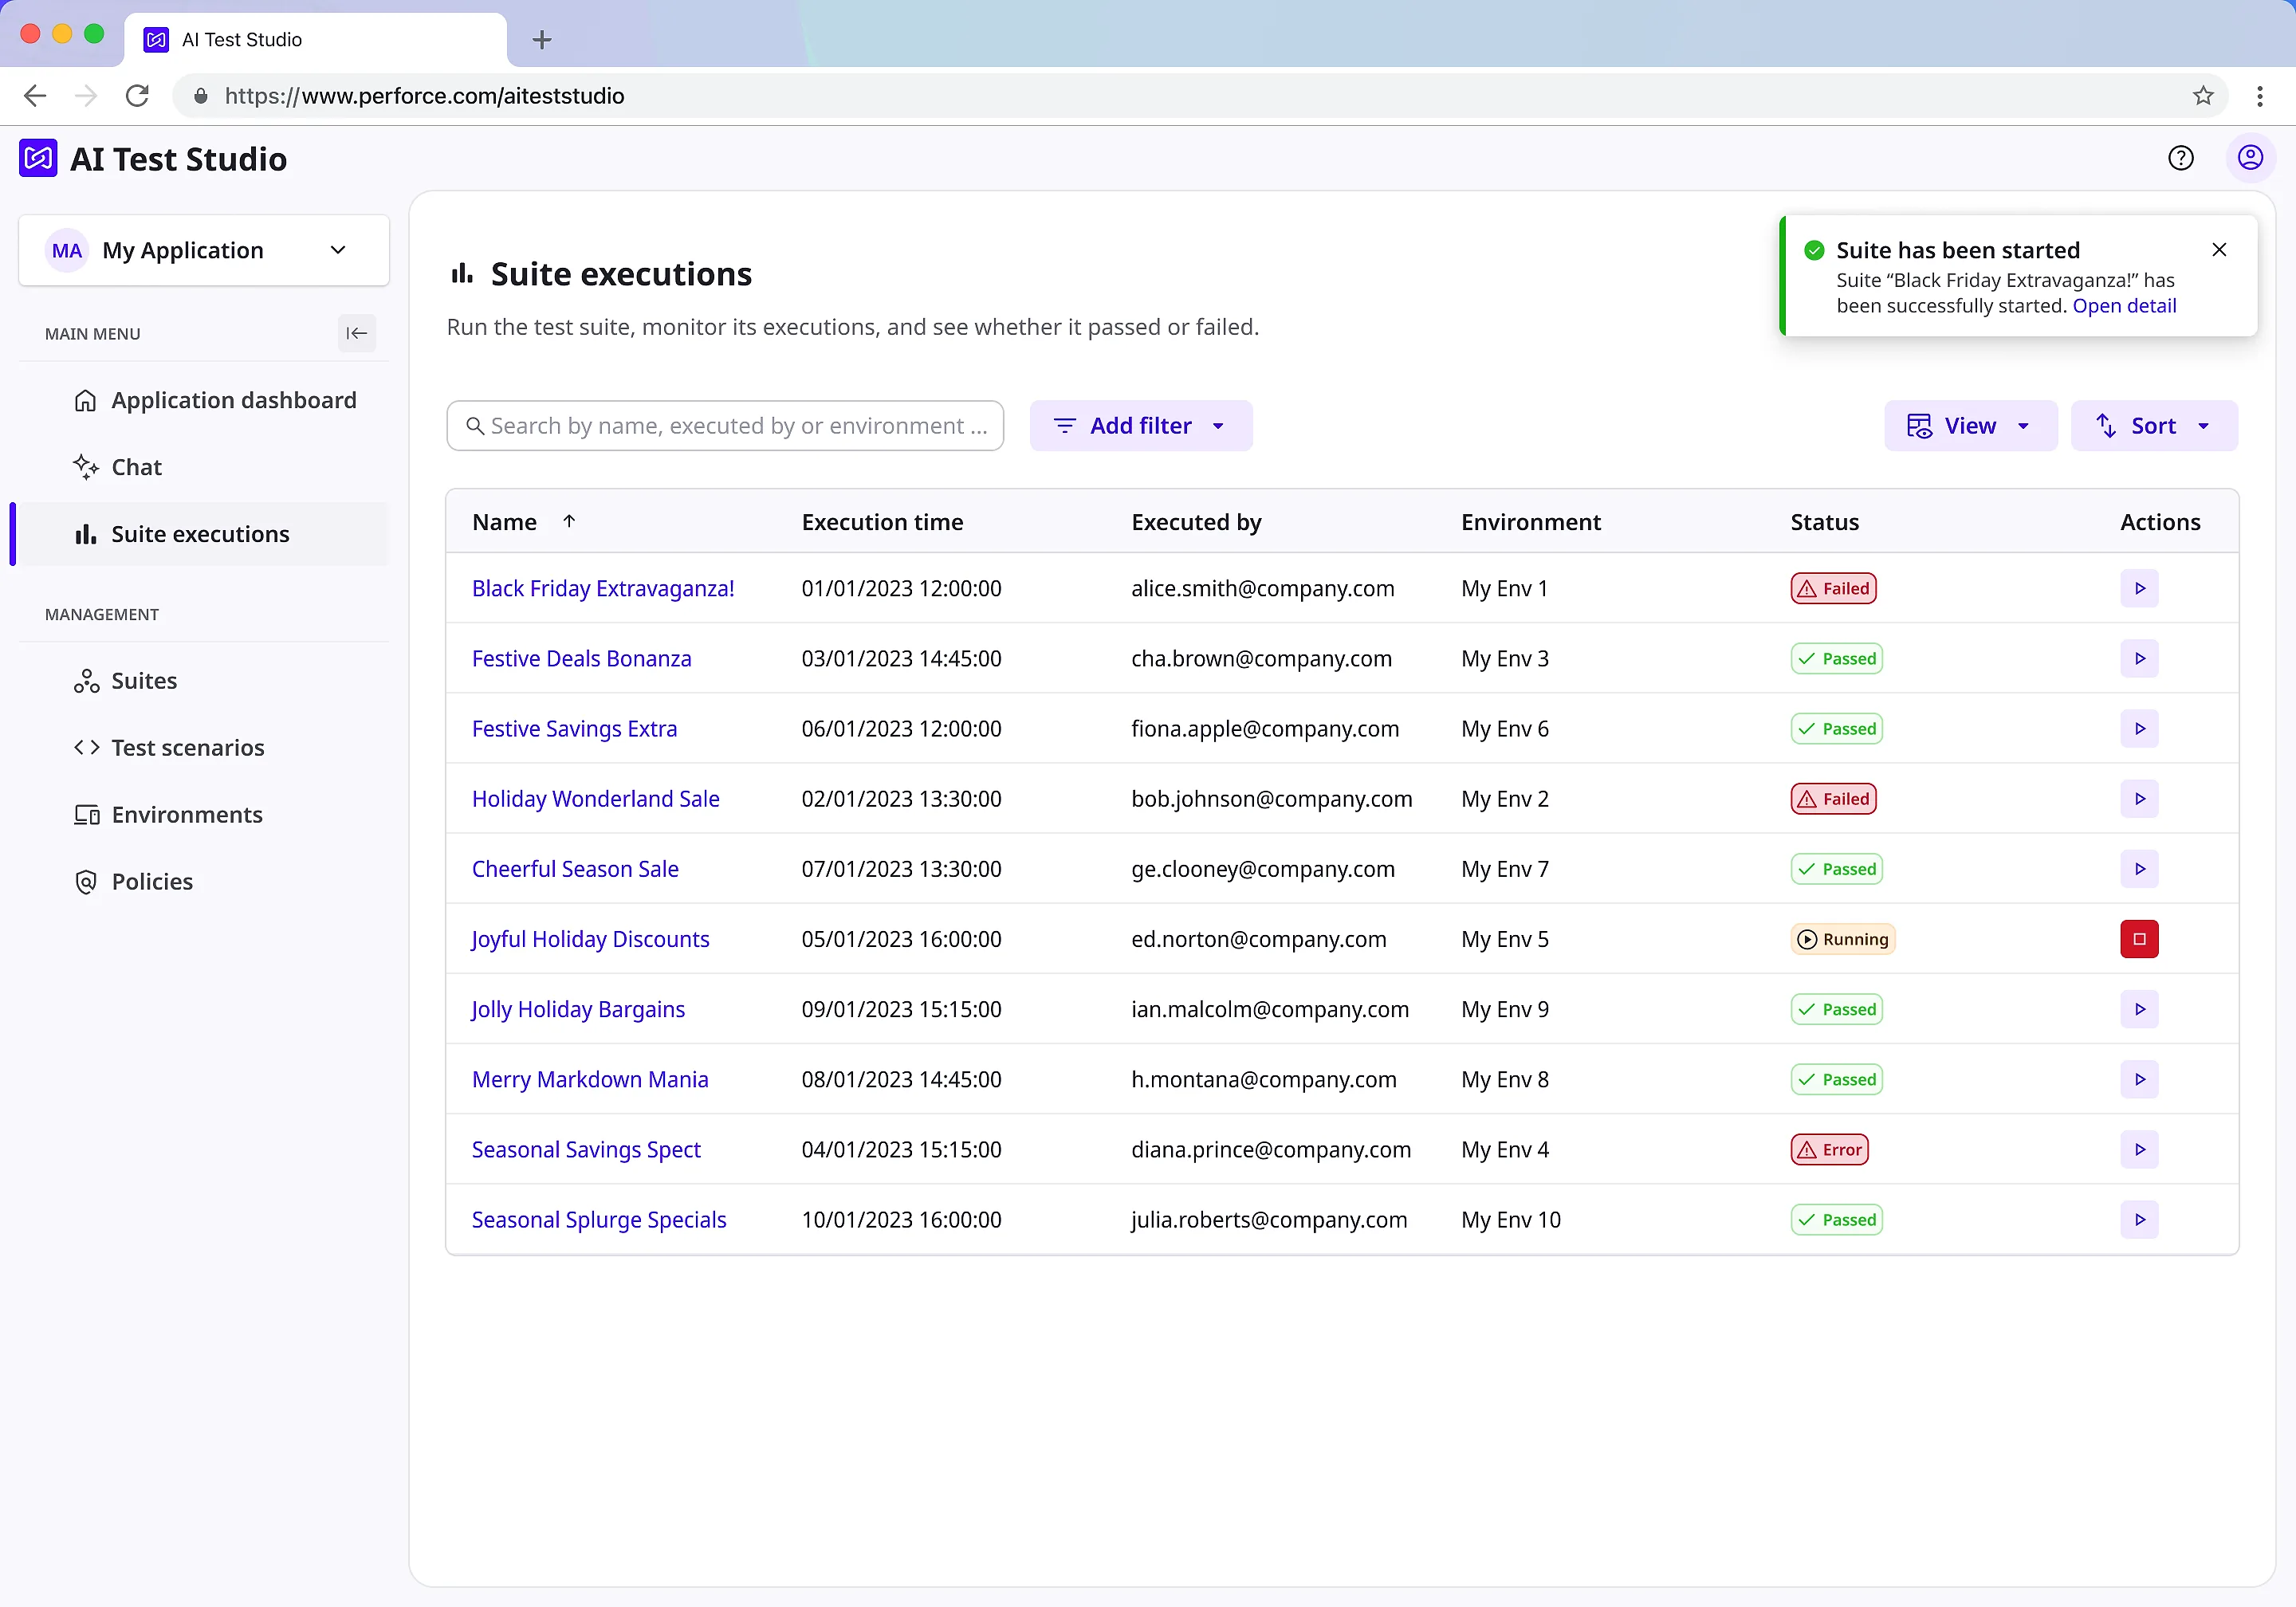Screen dimensions: 2296x1607
Task: Stop the running Joyful Holiday Discounts suite
Action: (x=2139, y=938)
